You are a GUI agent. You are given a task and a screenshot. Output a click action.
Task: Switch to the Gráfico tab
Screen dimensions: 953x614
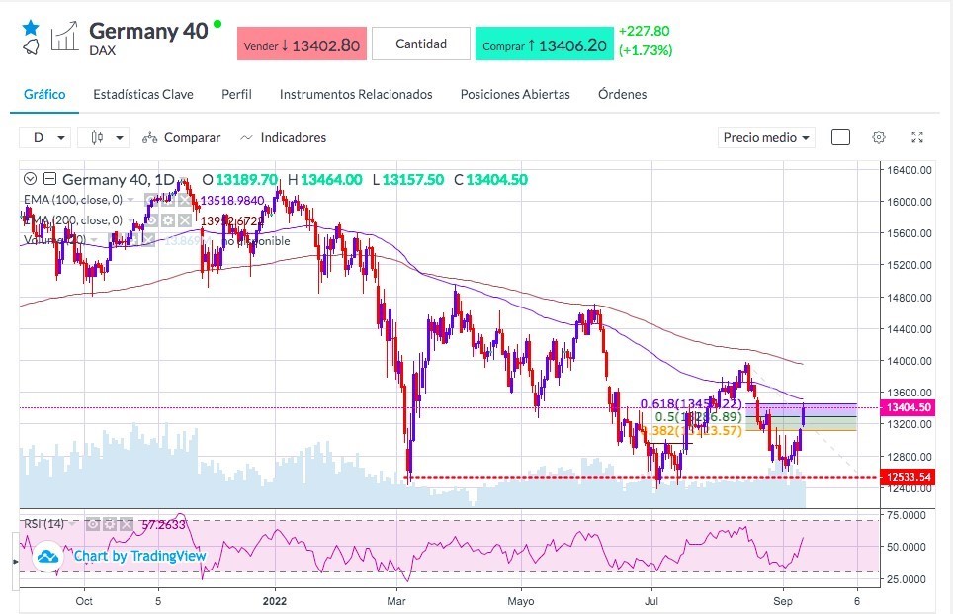click(x=44, y=94)
